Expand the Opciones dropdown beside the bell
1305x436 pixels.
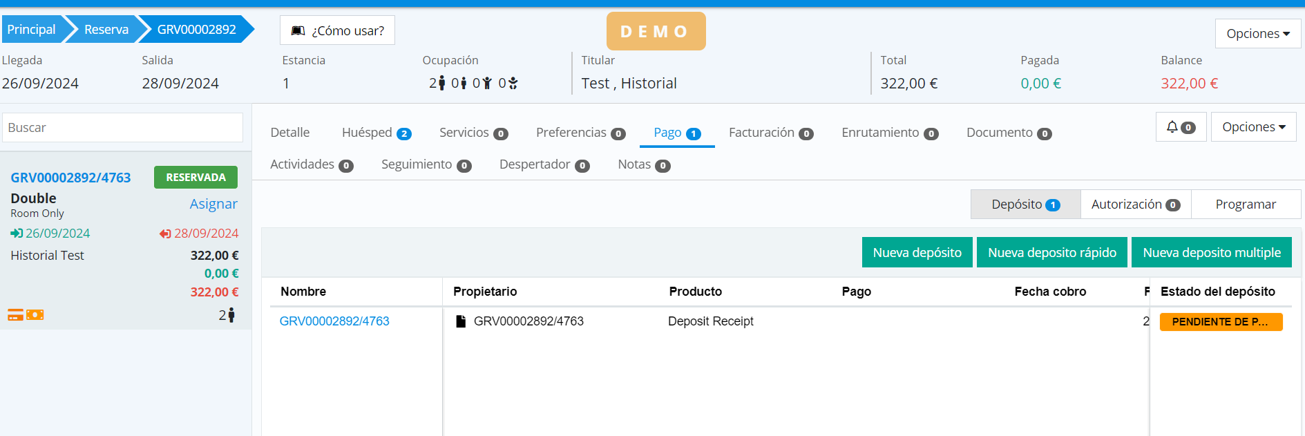tap(1253, 127)
